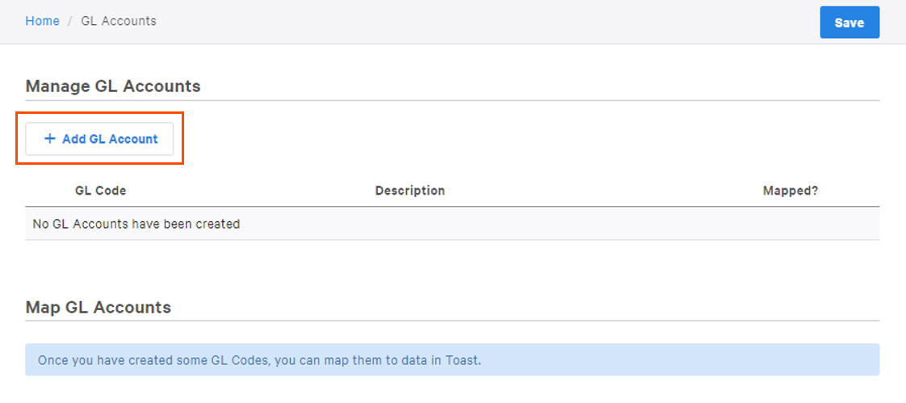The image size is (906, 403).
Task: Click the empty cell under the Description column
Action: pyautogui.click(x=409, y=224)
